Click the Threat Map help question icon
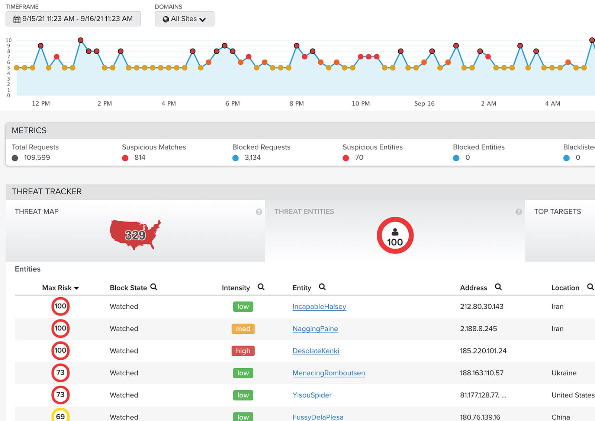Image resolution: width=595 pixels, height=421 pixels. (x=259, y=212)
